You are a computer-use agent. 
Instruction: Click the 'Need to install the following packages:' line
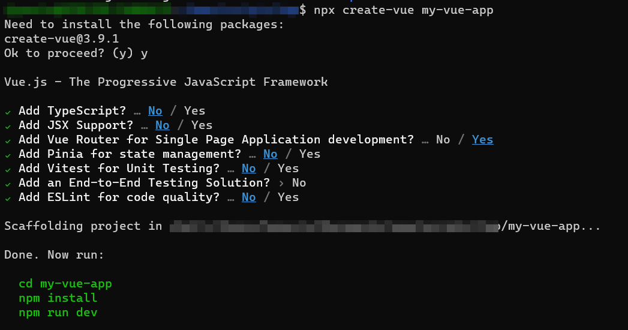[144, 25]
